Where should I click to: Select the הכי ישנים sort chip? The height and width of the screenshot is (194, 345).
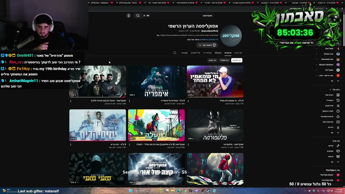212,60
